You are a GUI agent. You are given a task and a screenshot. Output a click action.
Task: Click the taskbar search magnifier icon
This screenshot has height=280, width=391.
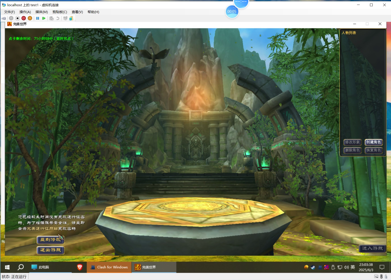21,267
